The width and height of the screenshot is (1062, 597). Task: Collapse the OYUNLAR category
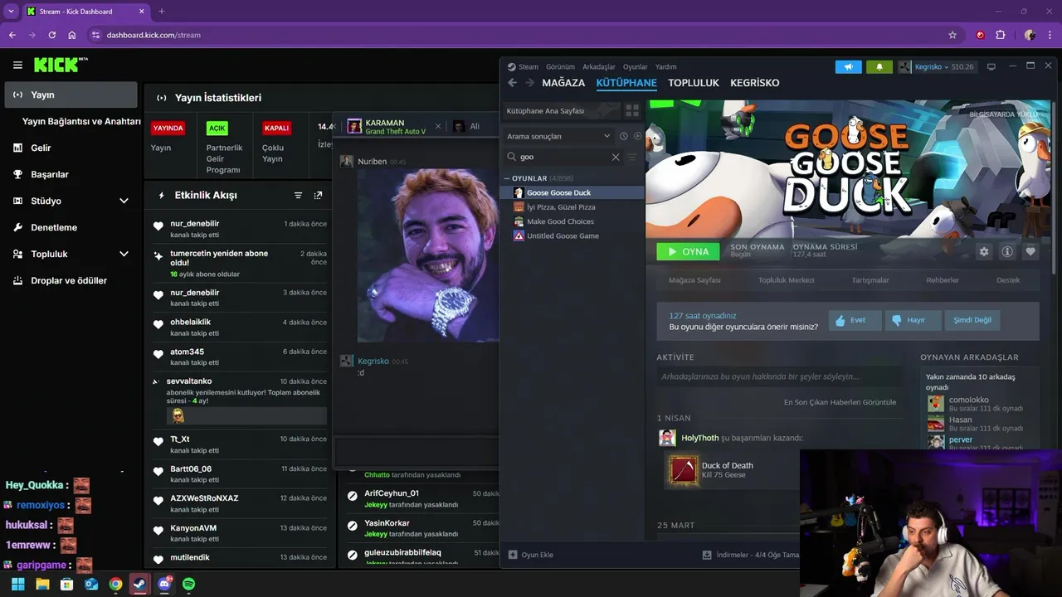[507, 178]
